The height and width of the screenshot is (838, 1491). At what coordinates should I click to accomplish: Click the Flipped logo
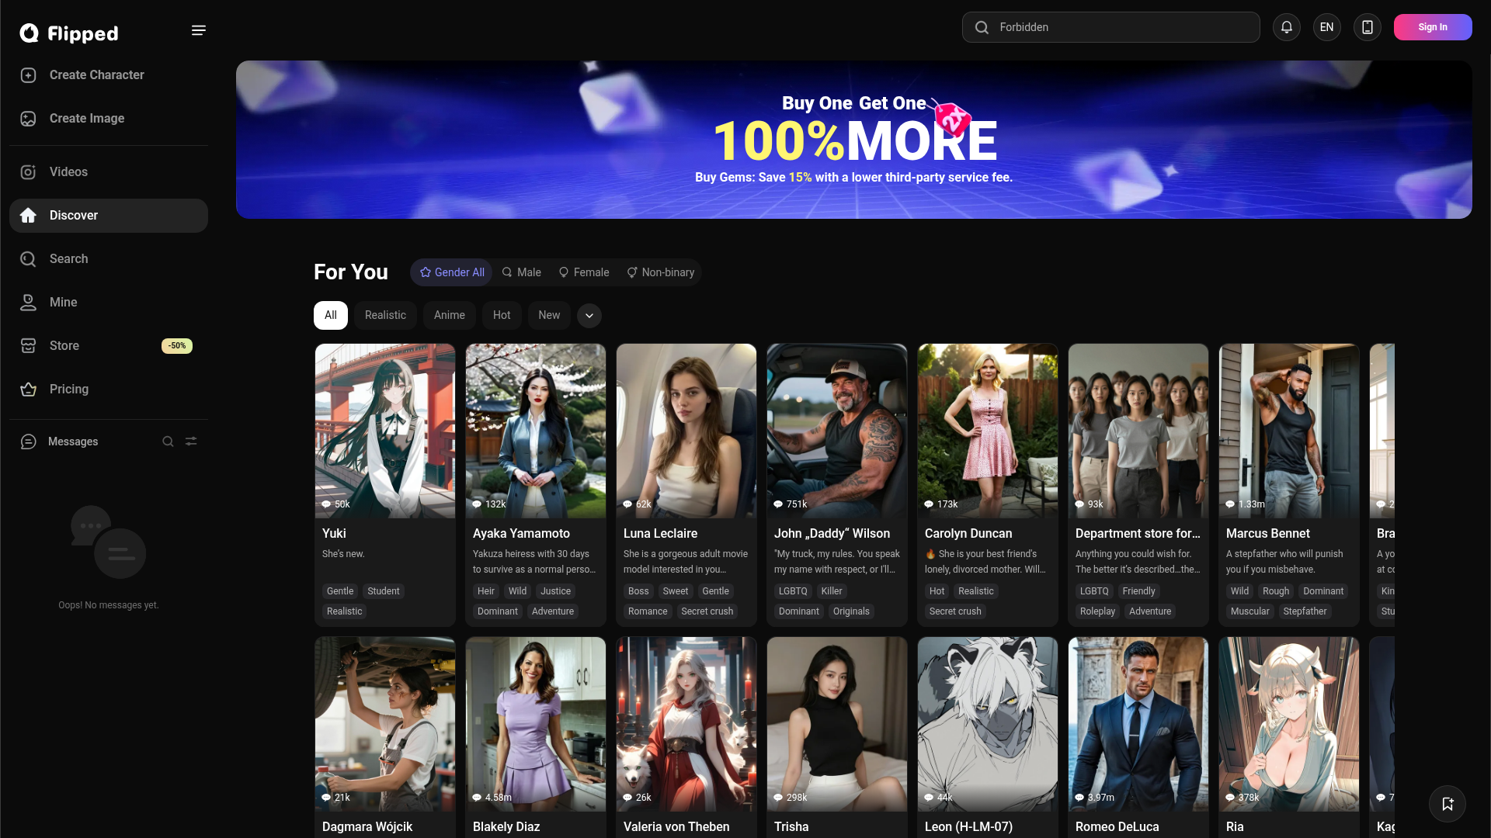[69, 33]
